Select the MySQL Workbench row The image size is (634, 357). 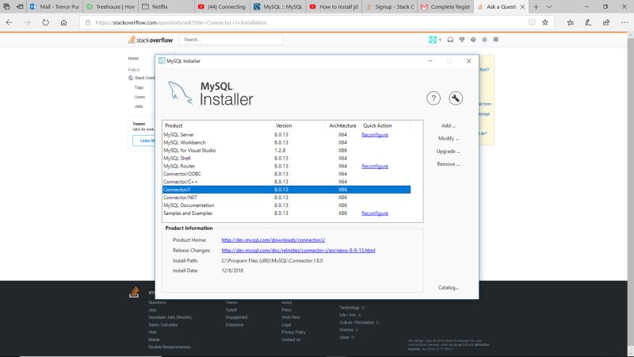(286, 143)
